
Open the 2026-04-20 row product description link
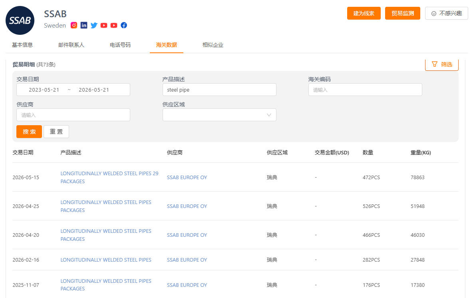click(106, 235)
